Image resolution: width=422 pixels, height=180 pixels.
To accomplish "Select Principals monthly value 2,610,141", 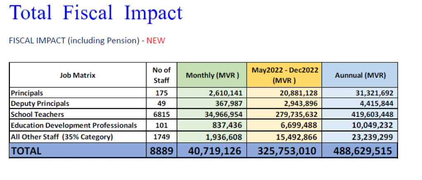I will (225, 93).
